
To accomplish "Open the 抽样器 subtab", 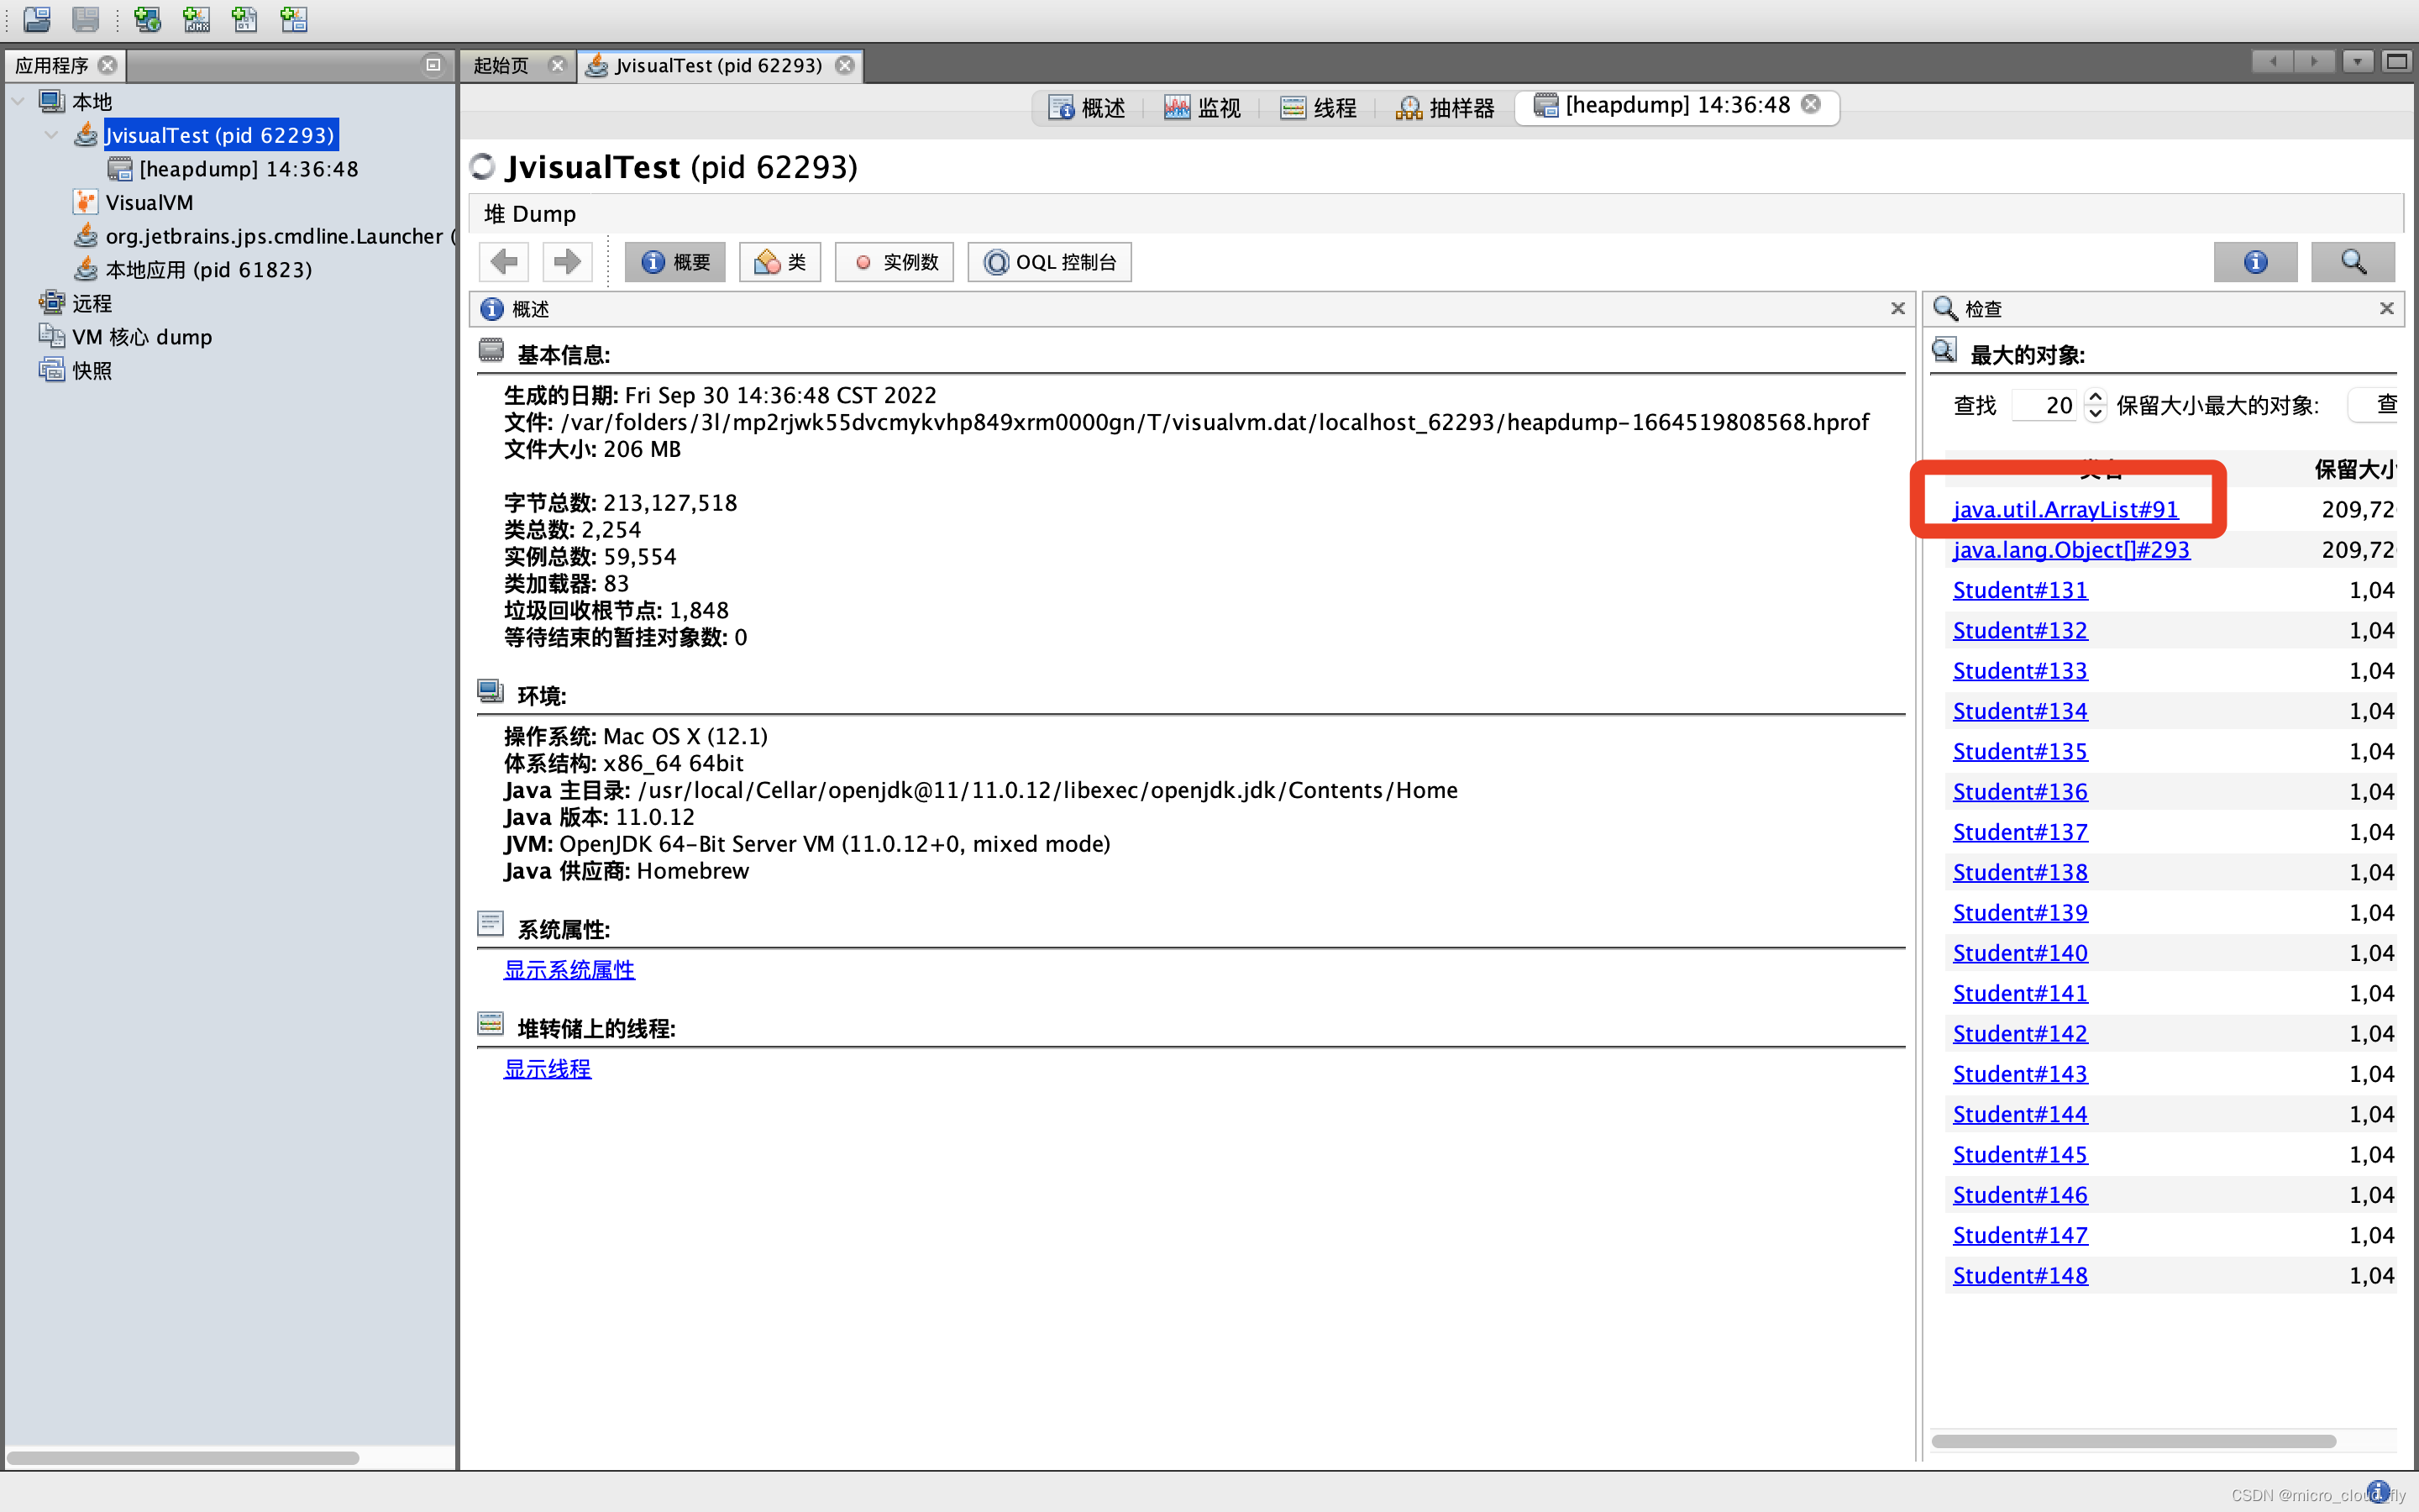I will [x=1445, y=107].
